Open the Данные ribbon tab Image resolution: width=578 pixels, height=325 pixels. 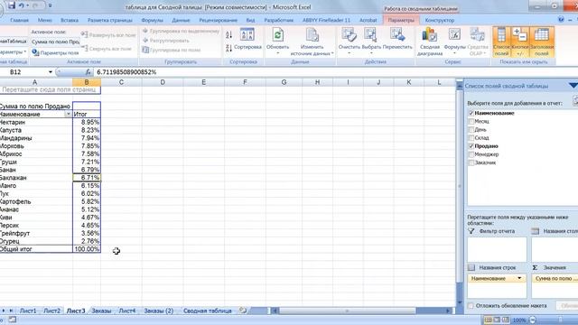point(181,20)
